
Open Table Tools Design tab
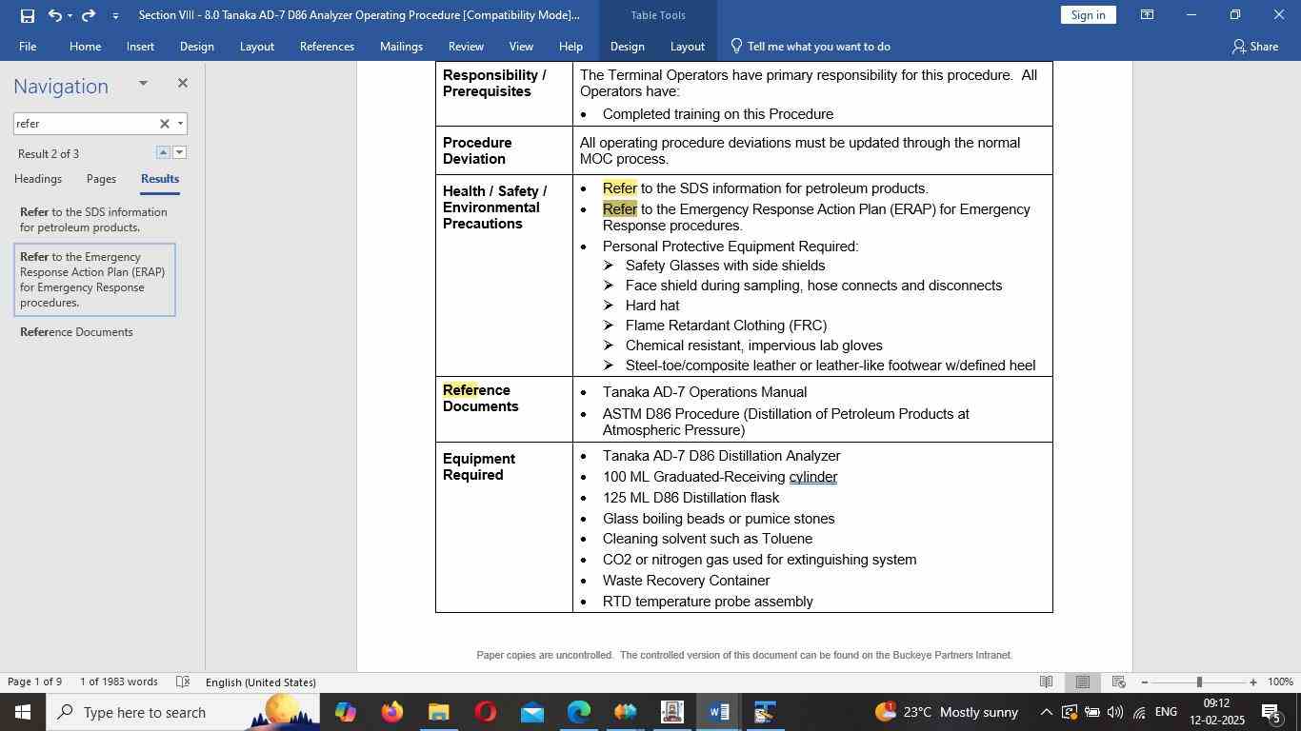pos(627,46)
